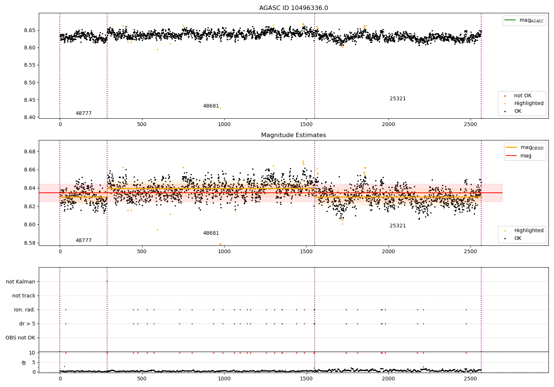Click the 'Ion. rad.' flag row label
This screenshot has width=554, height=387.
point(25,310)
